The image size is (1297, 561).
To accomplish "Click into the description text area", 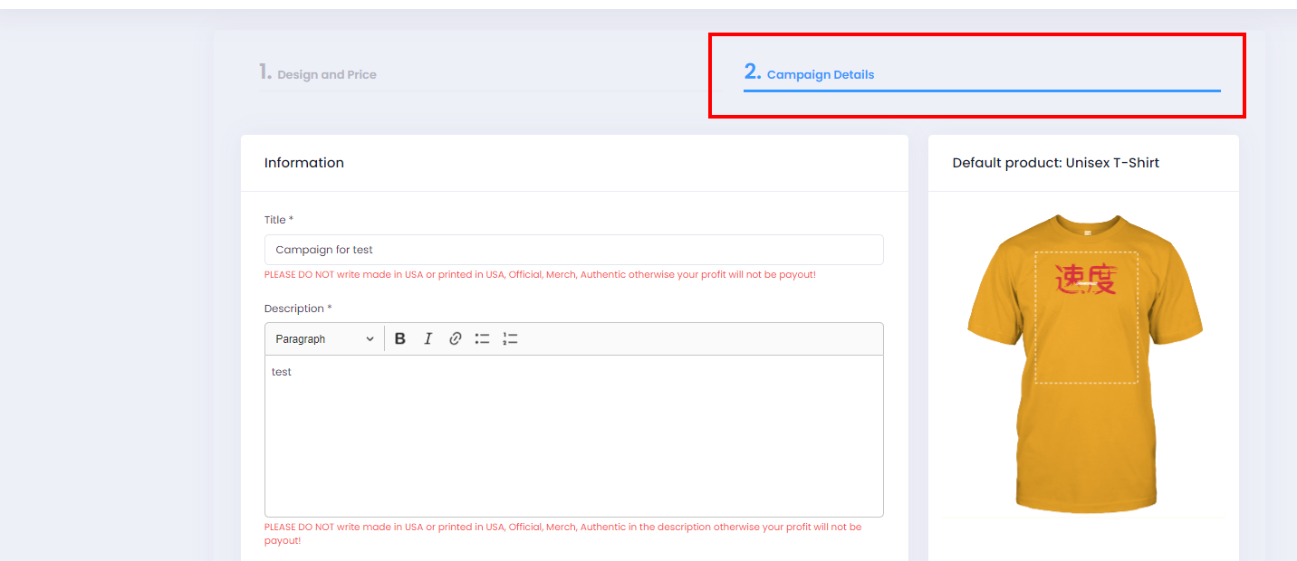I will point(574,436).
